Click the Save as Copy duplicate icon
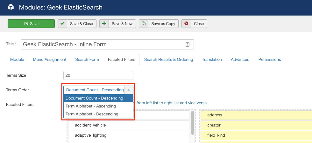This screenshot has width=312, height=143. 144,23
